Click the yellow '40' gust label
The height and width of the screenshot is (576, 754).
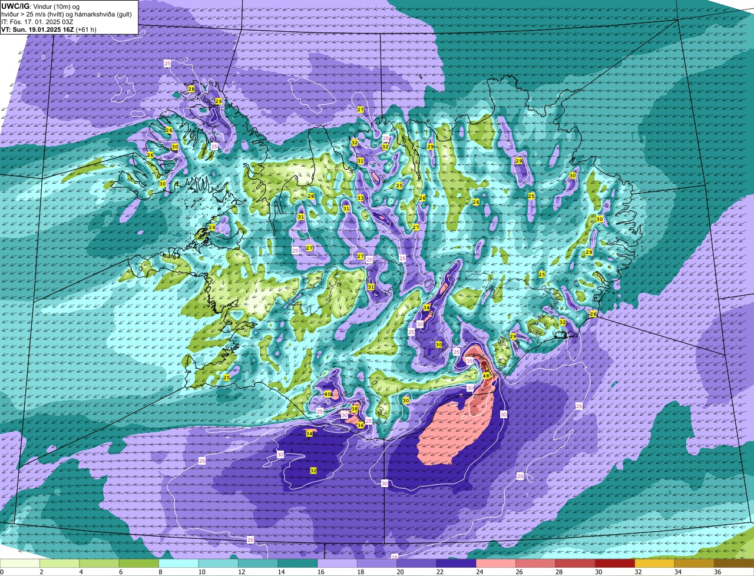(328, 394)
